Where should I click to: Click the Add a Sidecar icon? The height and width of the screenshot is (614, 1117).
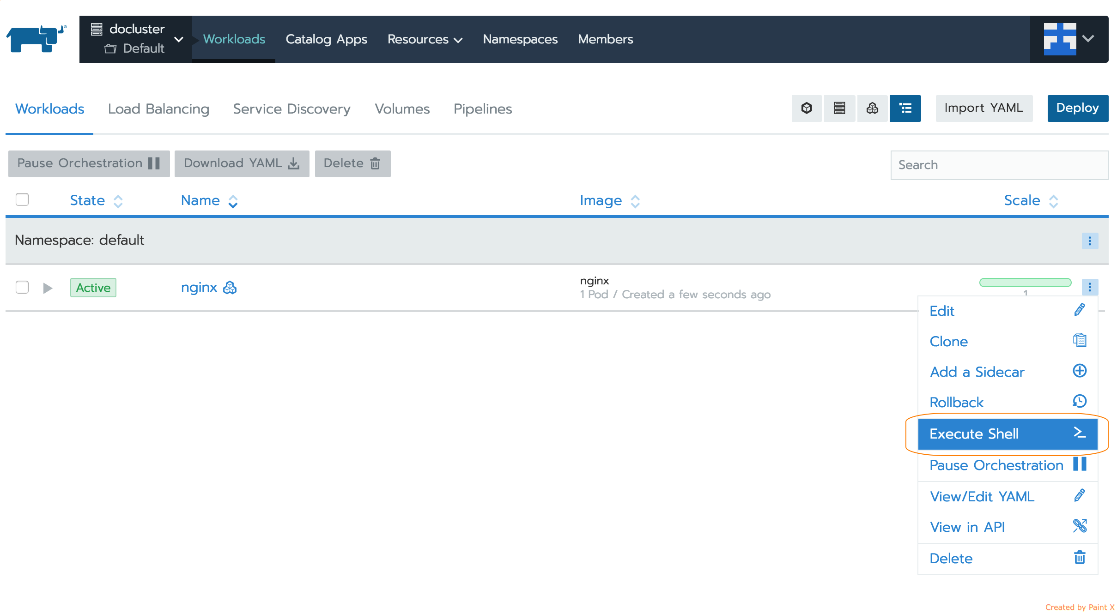(1081, 371)
